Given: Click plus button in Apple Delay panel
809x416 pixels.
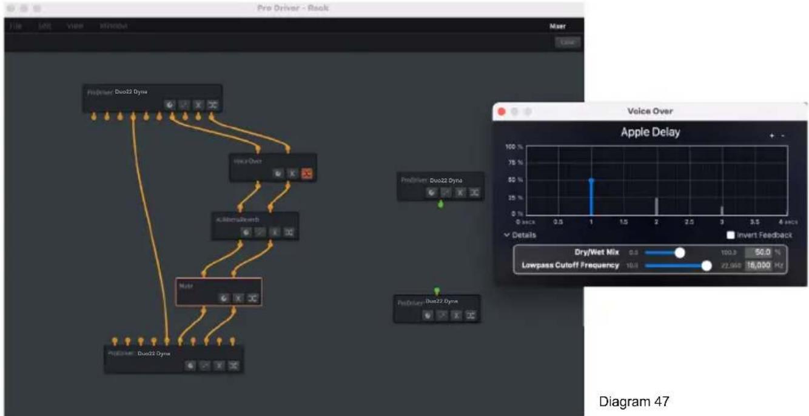Looking at the screenshot, I should point(772,136).
